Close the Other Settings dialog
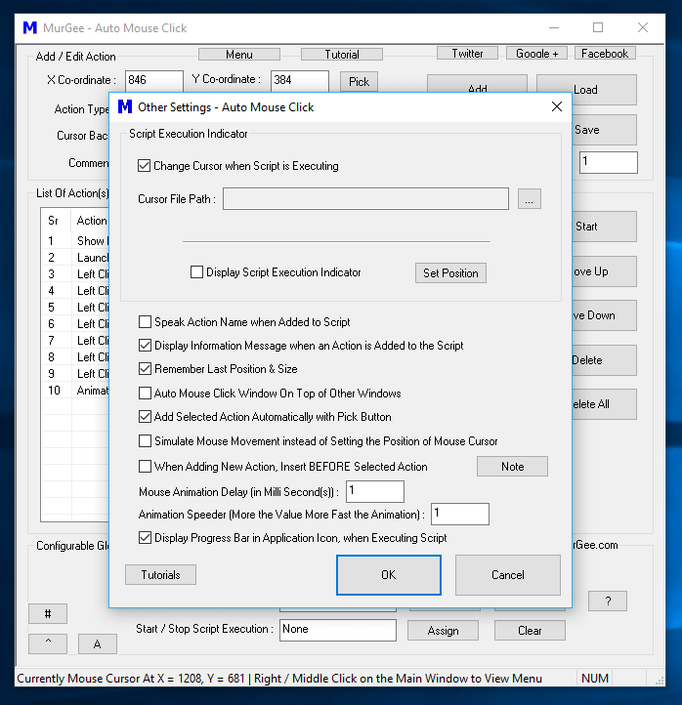Viewport: 682px width, 705px height. [x=557, y=106]
